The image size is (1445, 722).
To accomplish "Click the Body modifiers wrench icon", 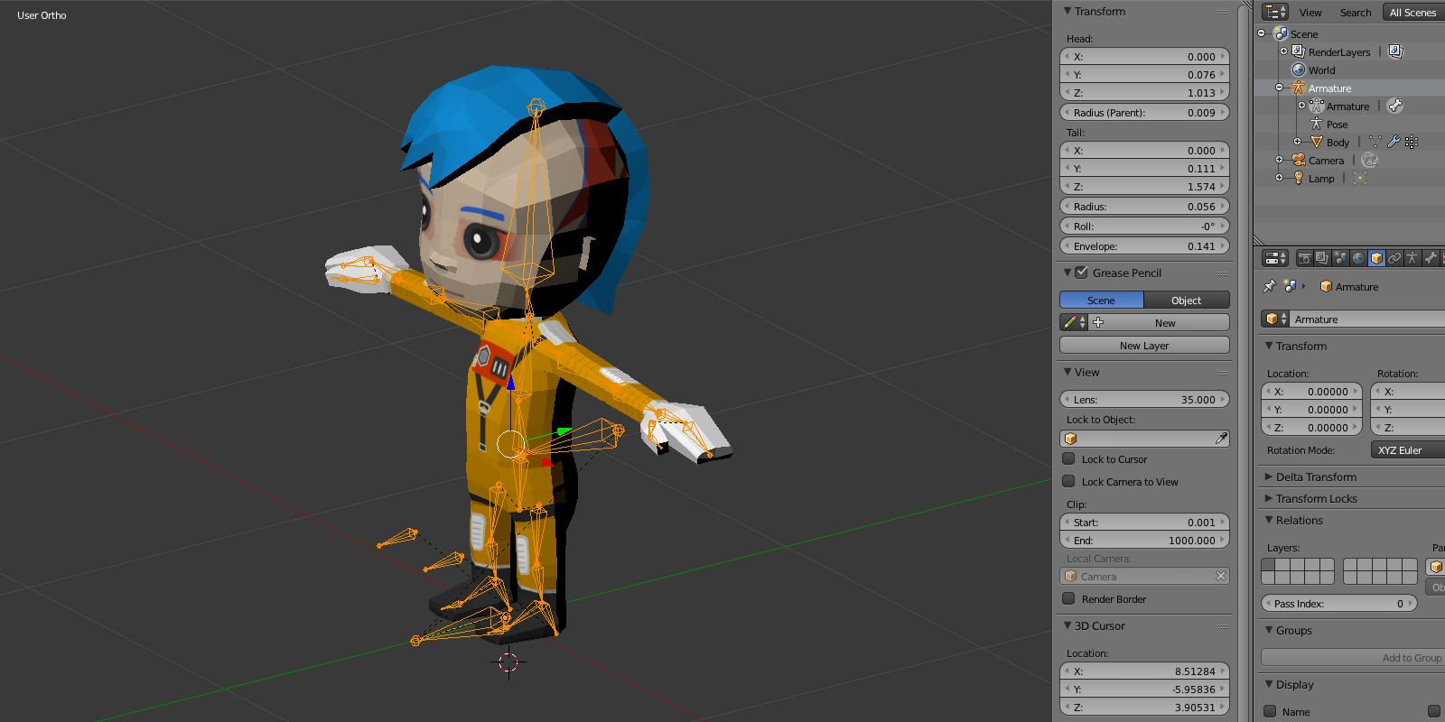I will (x=1394, y=142).
